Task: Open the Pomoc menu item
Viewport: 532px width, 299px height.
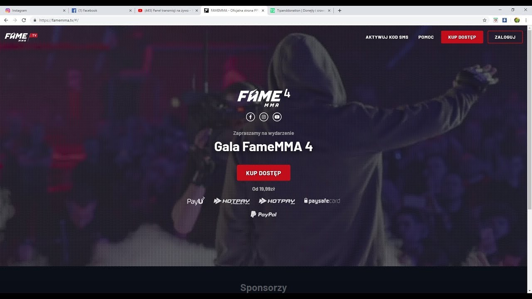Action: pos(426,37)
